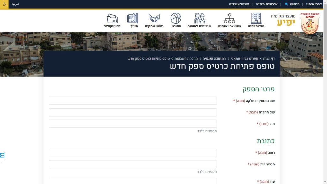This screenshot has height=184, width=327.
Task: Click into the שם החברה text field
Action: pos(133,112)
